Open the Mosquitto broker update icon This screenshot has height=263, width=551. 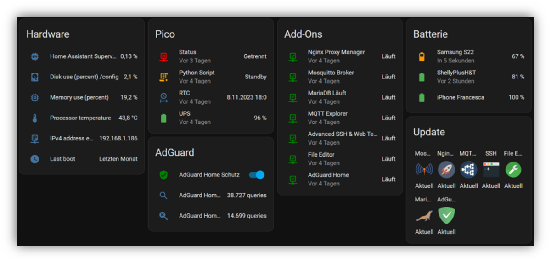point(424,170)
